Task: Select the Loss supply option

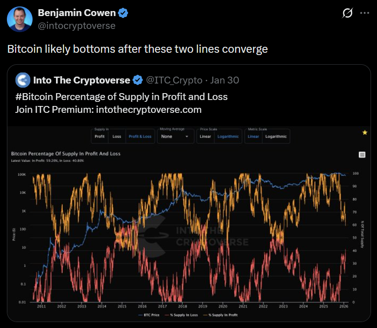Action: 117,136
